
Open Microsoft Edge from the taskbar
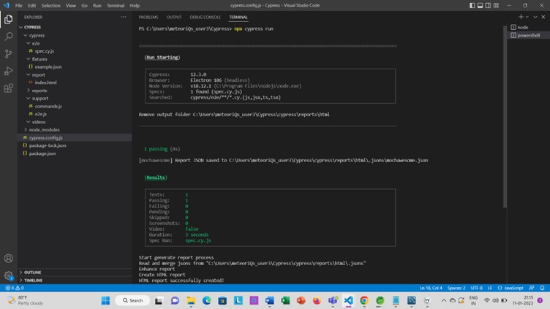click(206, 300)
